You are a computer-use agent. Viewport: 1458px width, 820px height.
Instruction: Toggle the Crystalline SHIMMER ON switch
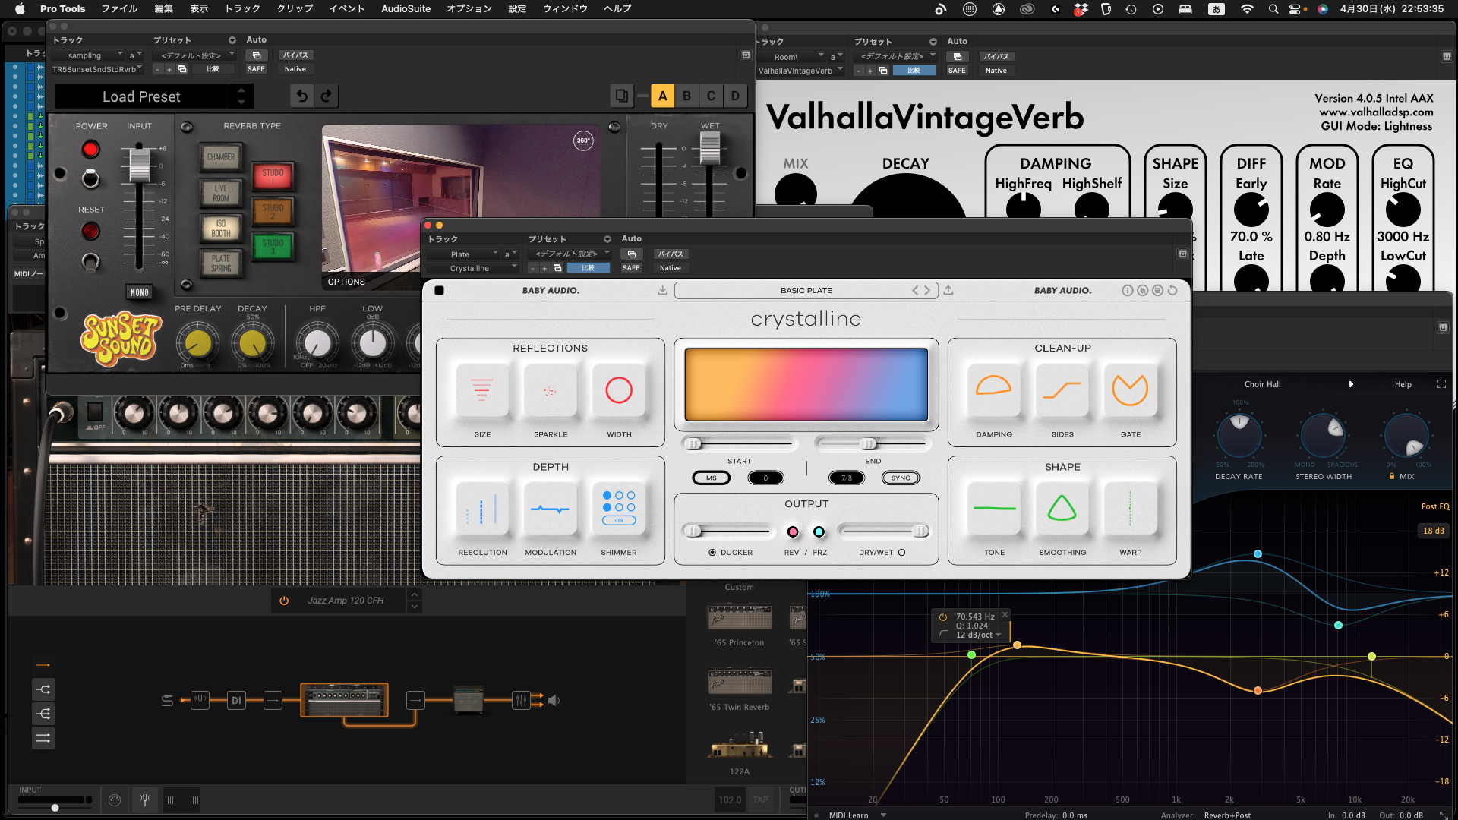click(619, 521)
